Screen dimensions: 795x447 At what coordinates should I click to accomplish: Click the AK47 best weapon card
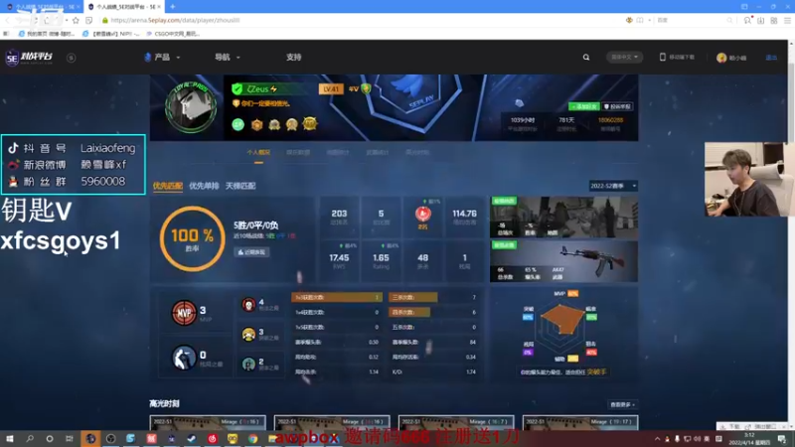563,261
